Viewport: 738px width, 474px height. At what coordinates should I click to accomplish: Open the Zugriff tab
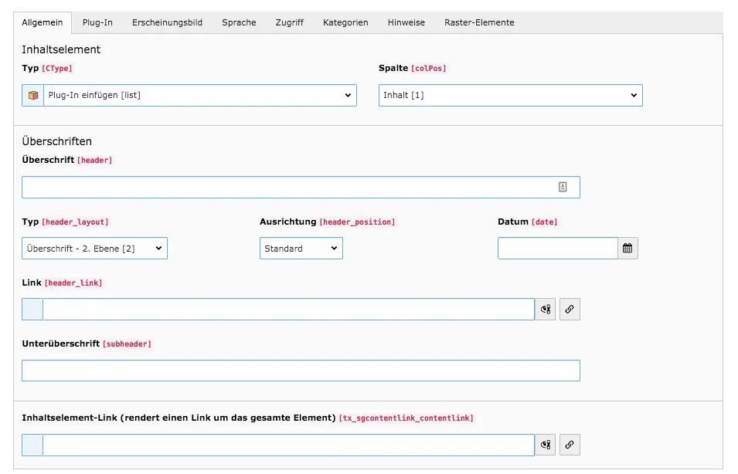290,22
